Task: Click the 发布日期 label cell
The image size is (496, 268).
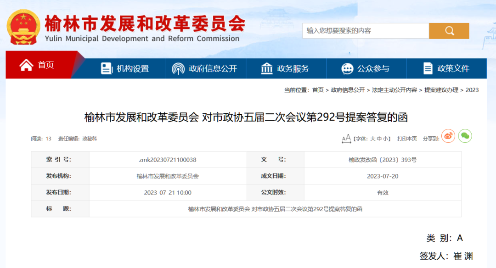Action: [60, 192]
